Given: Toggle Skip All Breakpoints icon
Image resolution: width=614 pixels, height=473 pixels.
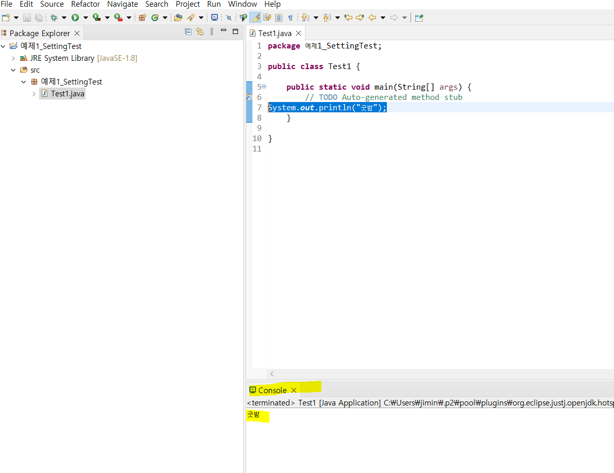Looking at the screenshot, I should pyautogui.click(x=229, y=18).
